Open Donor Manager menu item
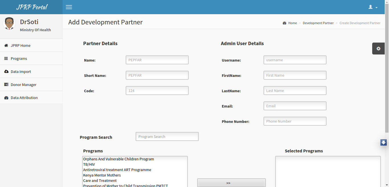 (x=31, y=85)
